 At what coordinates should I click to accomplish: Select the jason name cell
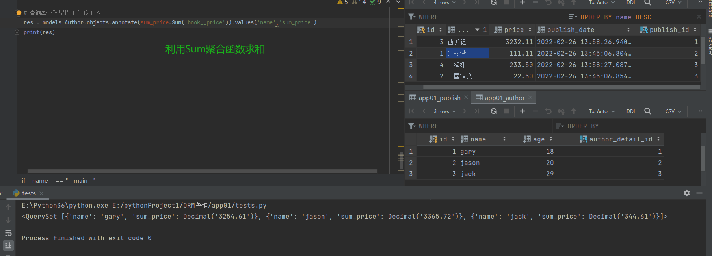(483, 163)
